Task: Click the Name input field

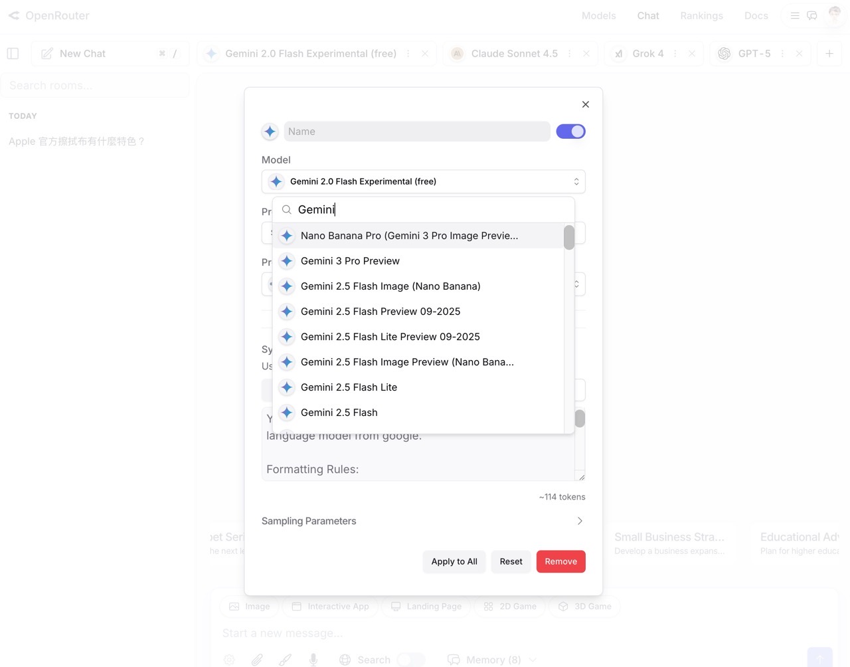Action: coord(416,132)
